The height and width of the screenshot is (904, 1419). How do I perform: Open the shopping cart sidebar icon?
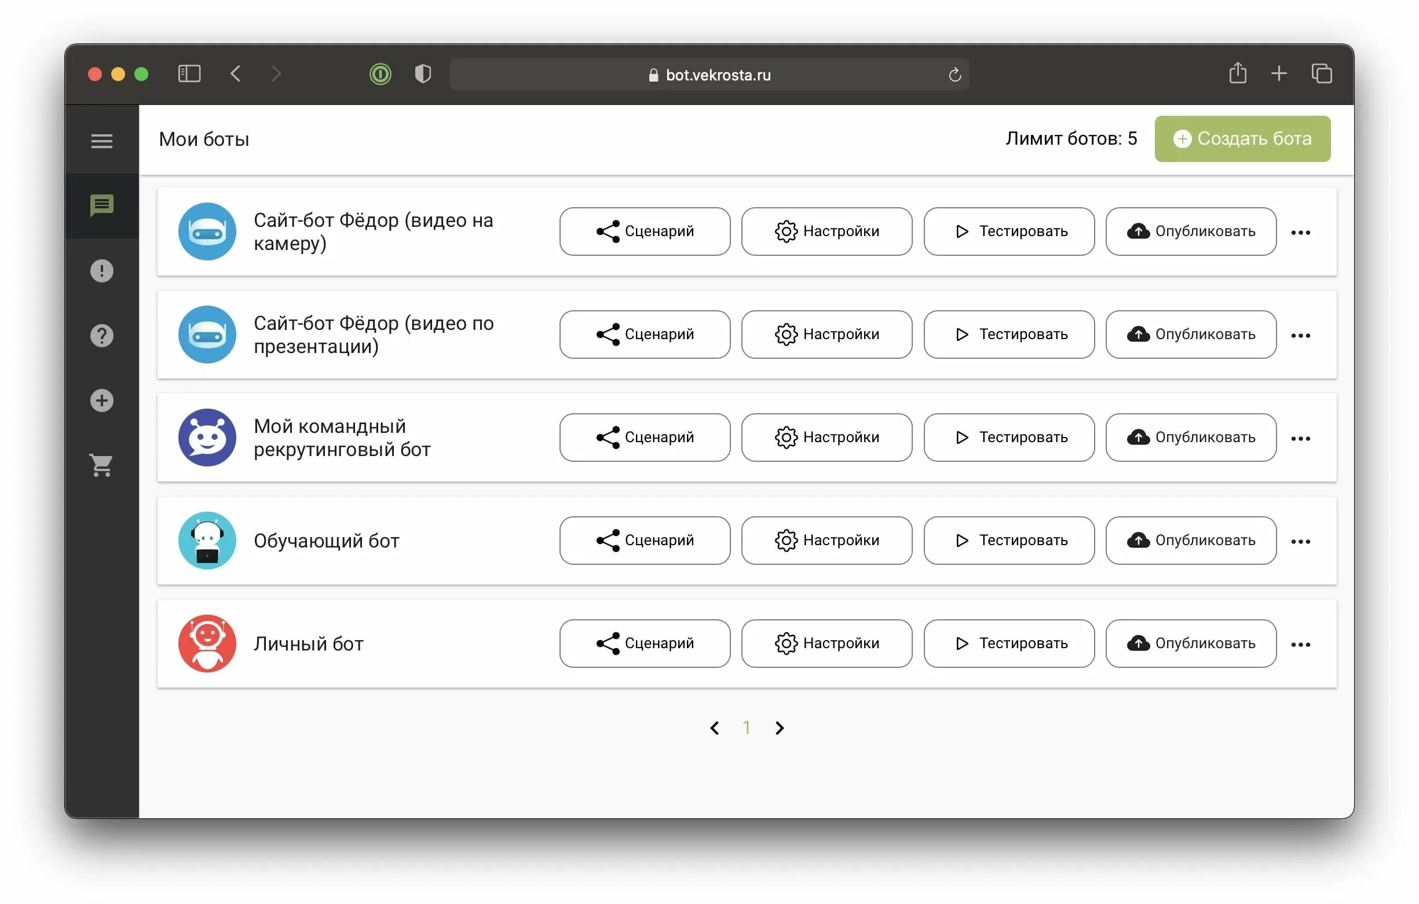point(102,465)
